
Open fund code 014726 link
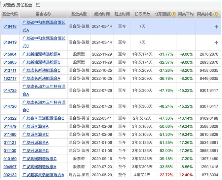click(10, 106)
